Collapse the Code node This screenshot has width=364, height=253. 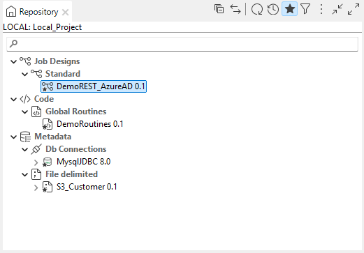13,99
